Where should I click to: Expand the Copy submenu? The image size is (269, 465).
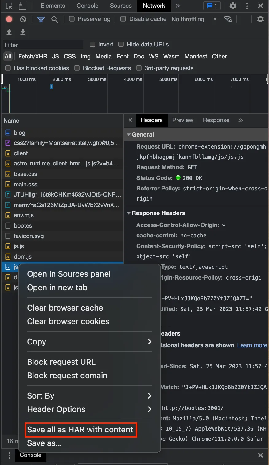click(x=90, y=342)
